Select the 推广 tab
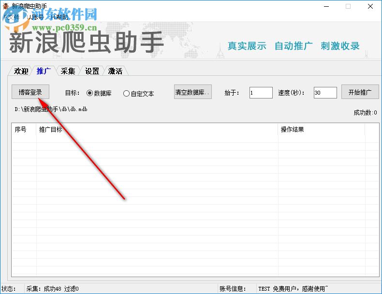The width and height of the screenshot is (382, 294). coord(44,71)
